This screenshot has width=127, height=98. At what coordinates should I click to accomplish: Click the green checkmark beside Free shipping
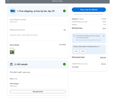tap(64, 11)
